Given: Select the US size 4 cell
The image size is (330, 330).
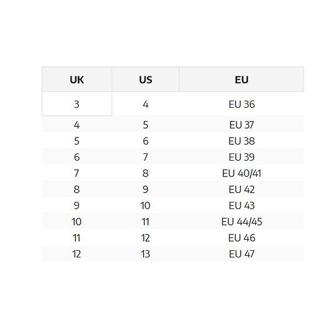Looking at the screenshot, I should click(145, 104).
